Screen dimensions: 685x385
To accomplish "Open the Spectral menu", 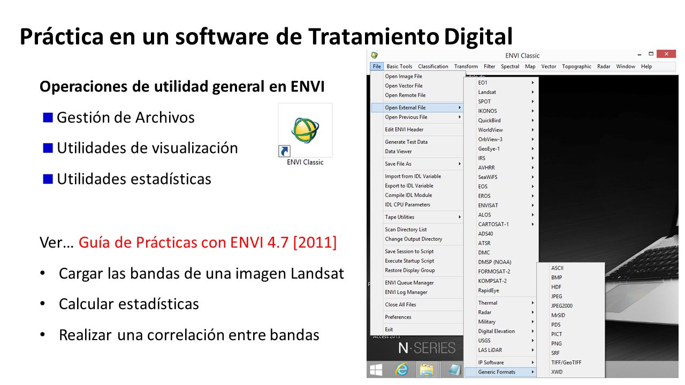I will (x=510, y=66).
